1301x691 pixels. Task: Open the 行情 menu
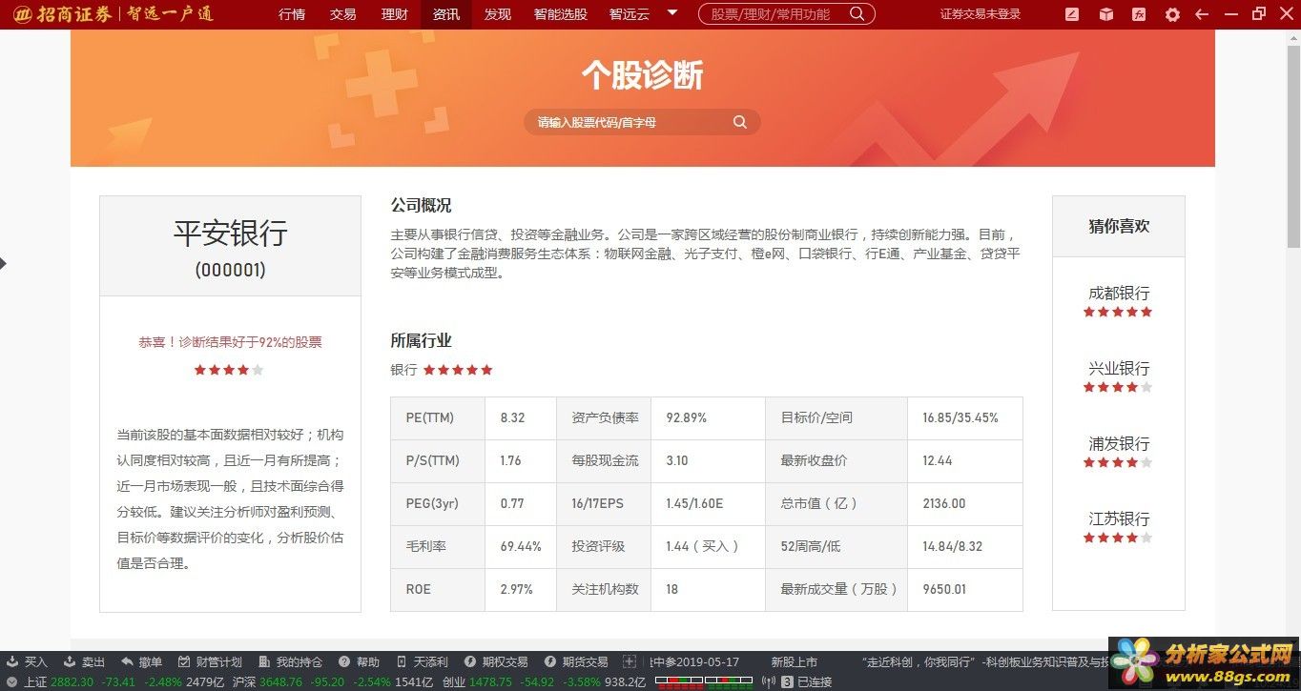coord(292,14)
